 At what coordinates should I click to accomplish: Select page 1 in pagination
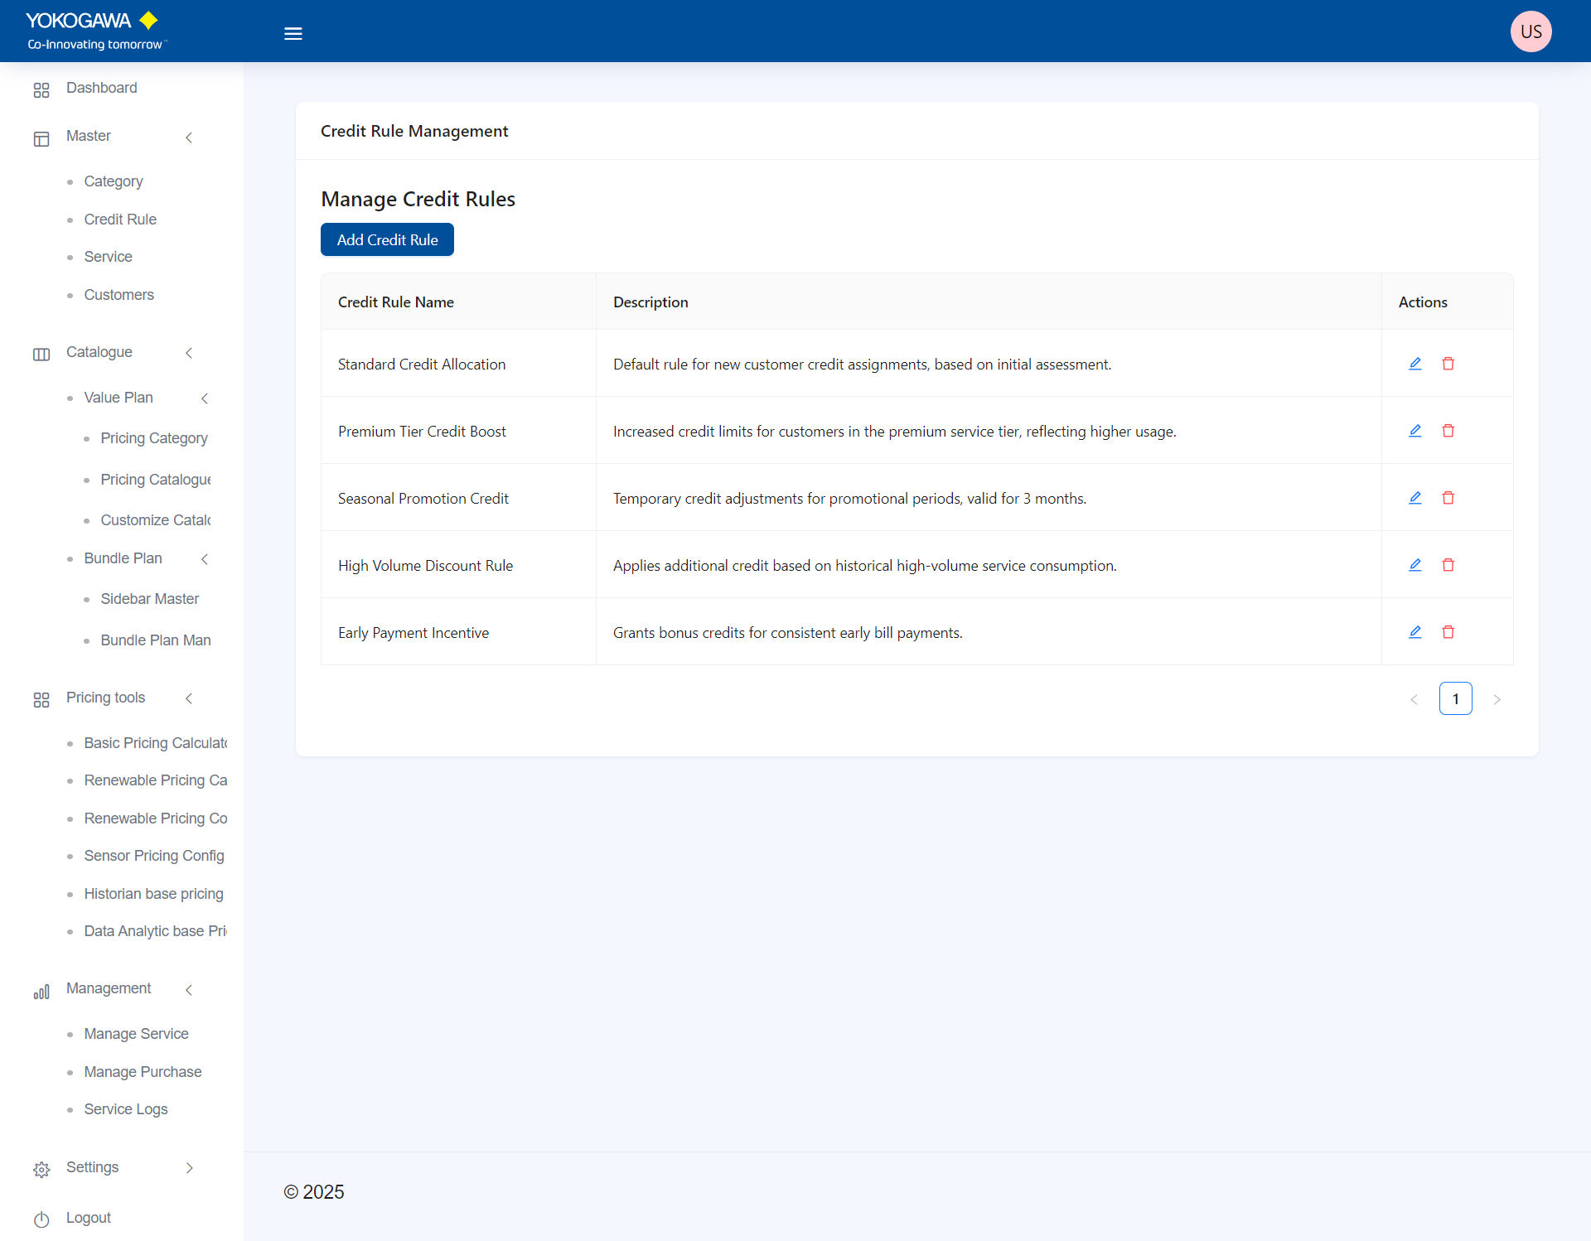(1455, 698)
